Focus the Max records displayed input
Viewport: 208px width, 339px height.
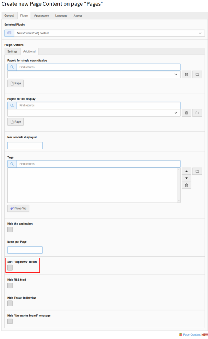(x=25, y=146)
